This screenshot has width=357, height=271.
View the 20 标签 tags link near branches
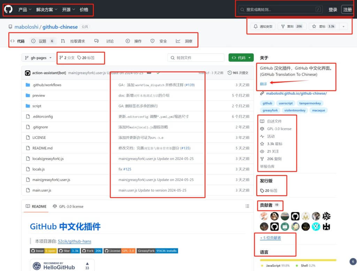click(86, 57)
